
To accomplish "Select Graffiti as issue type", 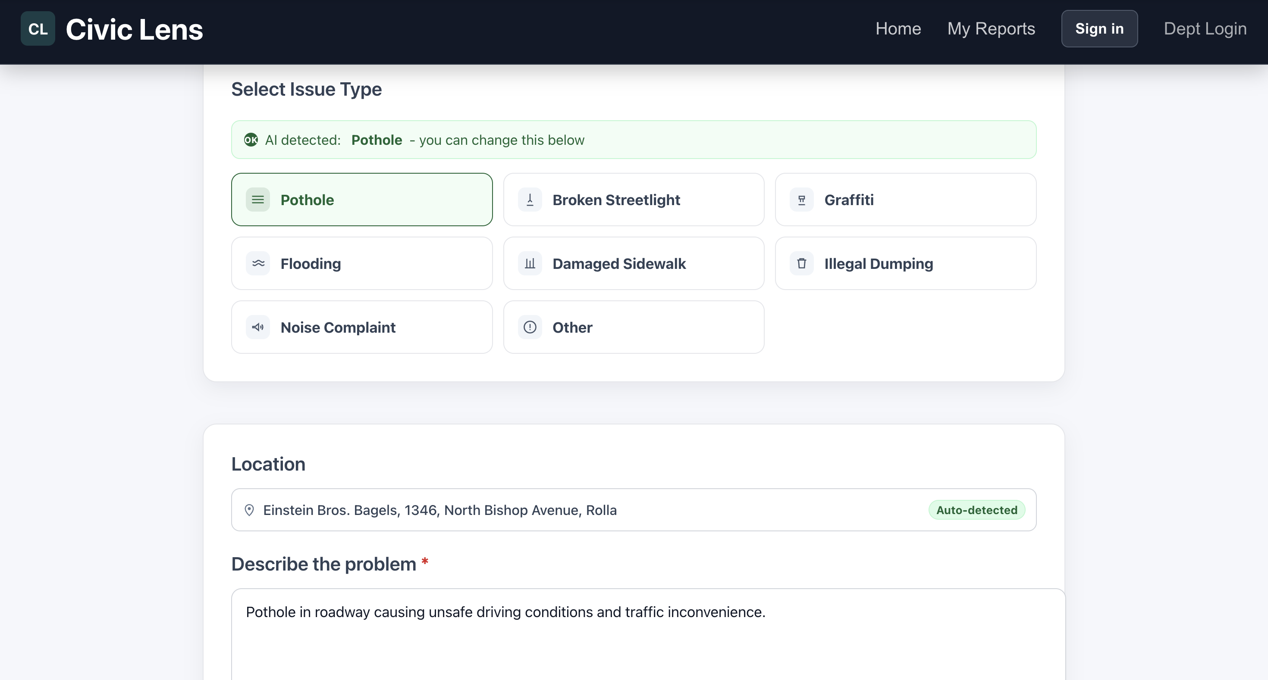I will tap(905, 200).
